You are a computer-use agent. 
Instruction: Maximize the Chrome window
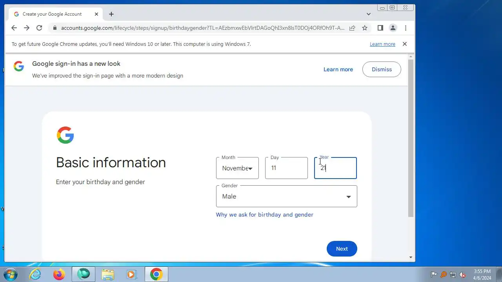(392, 7)
